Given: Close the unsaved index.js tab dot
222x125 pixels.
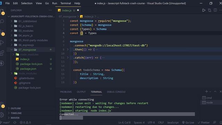Looking at the screenshot, I should [x=78, y=10].
